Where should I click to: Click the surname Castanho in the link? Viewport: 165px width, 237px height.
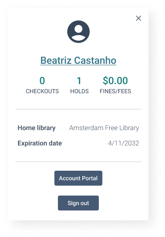pos(95,60)
